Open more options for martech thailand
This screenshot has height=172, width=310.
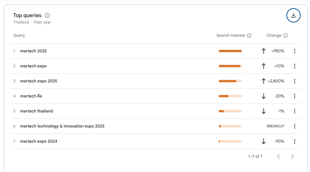[x=295, y=111]
